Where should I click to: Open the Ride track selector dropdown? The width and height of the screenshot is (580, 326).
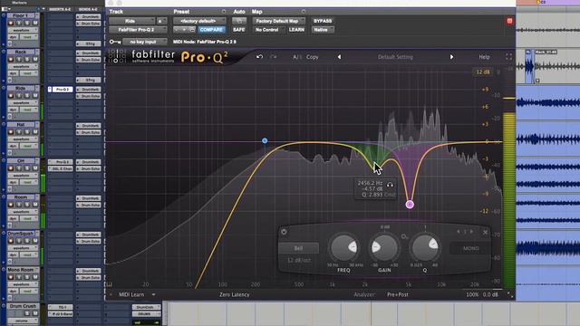pos(132,21)
